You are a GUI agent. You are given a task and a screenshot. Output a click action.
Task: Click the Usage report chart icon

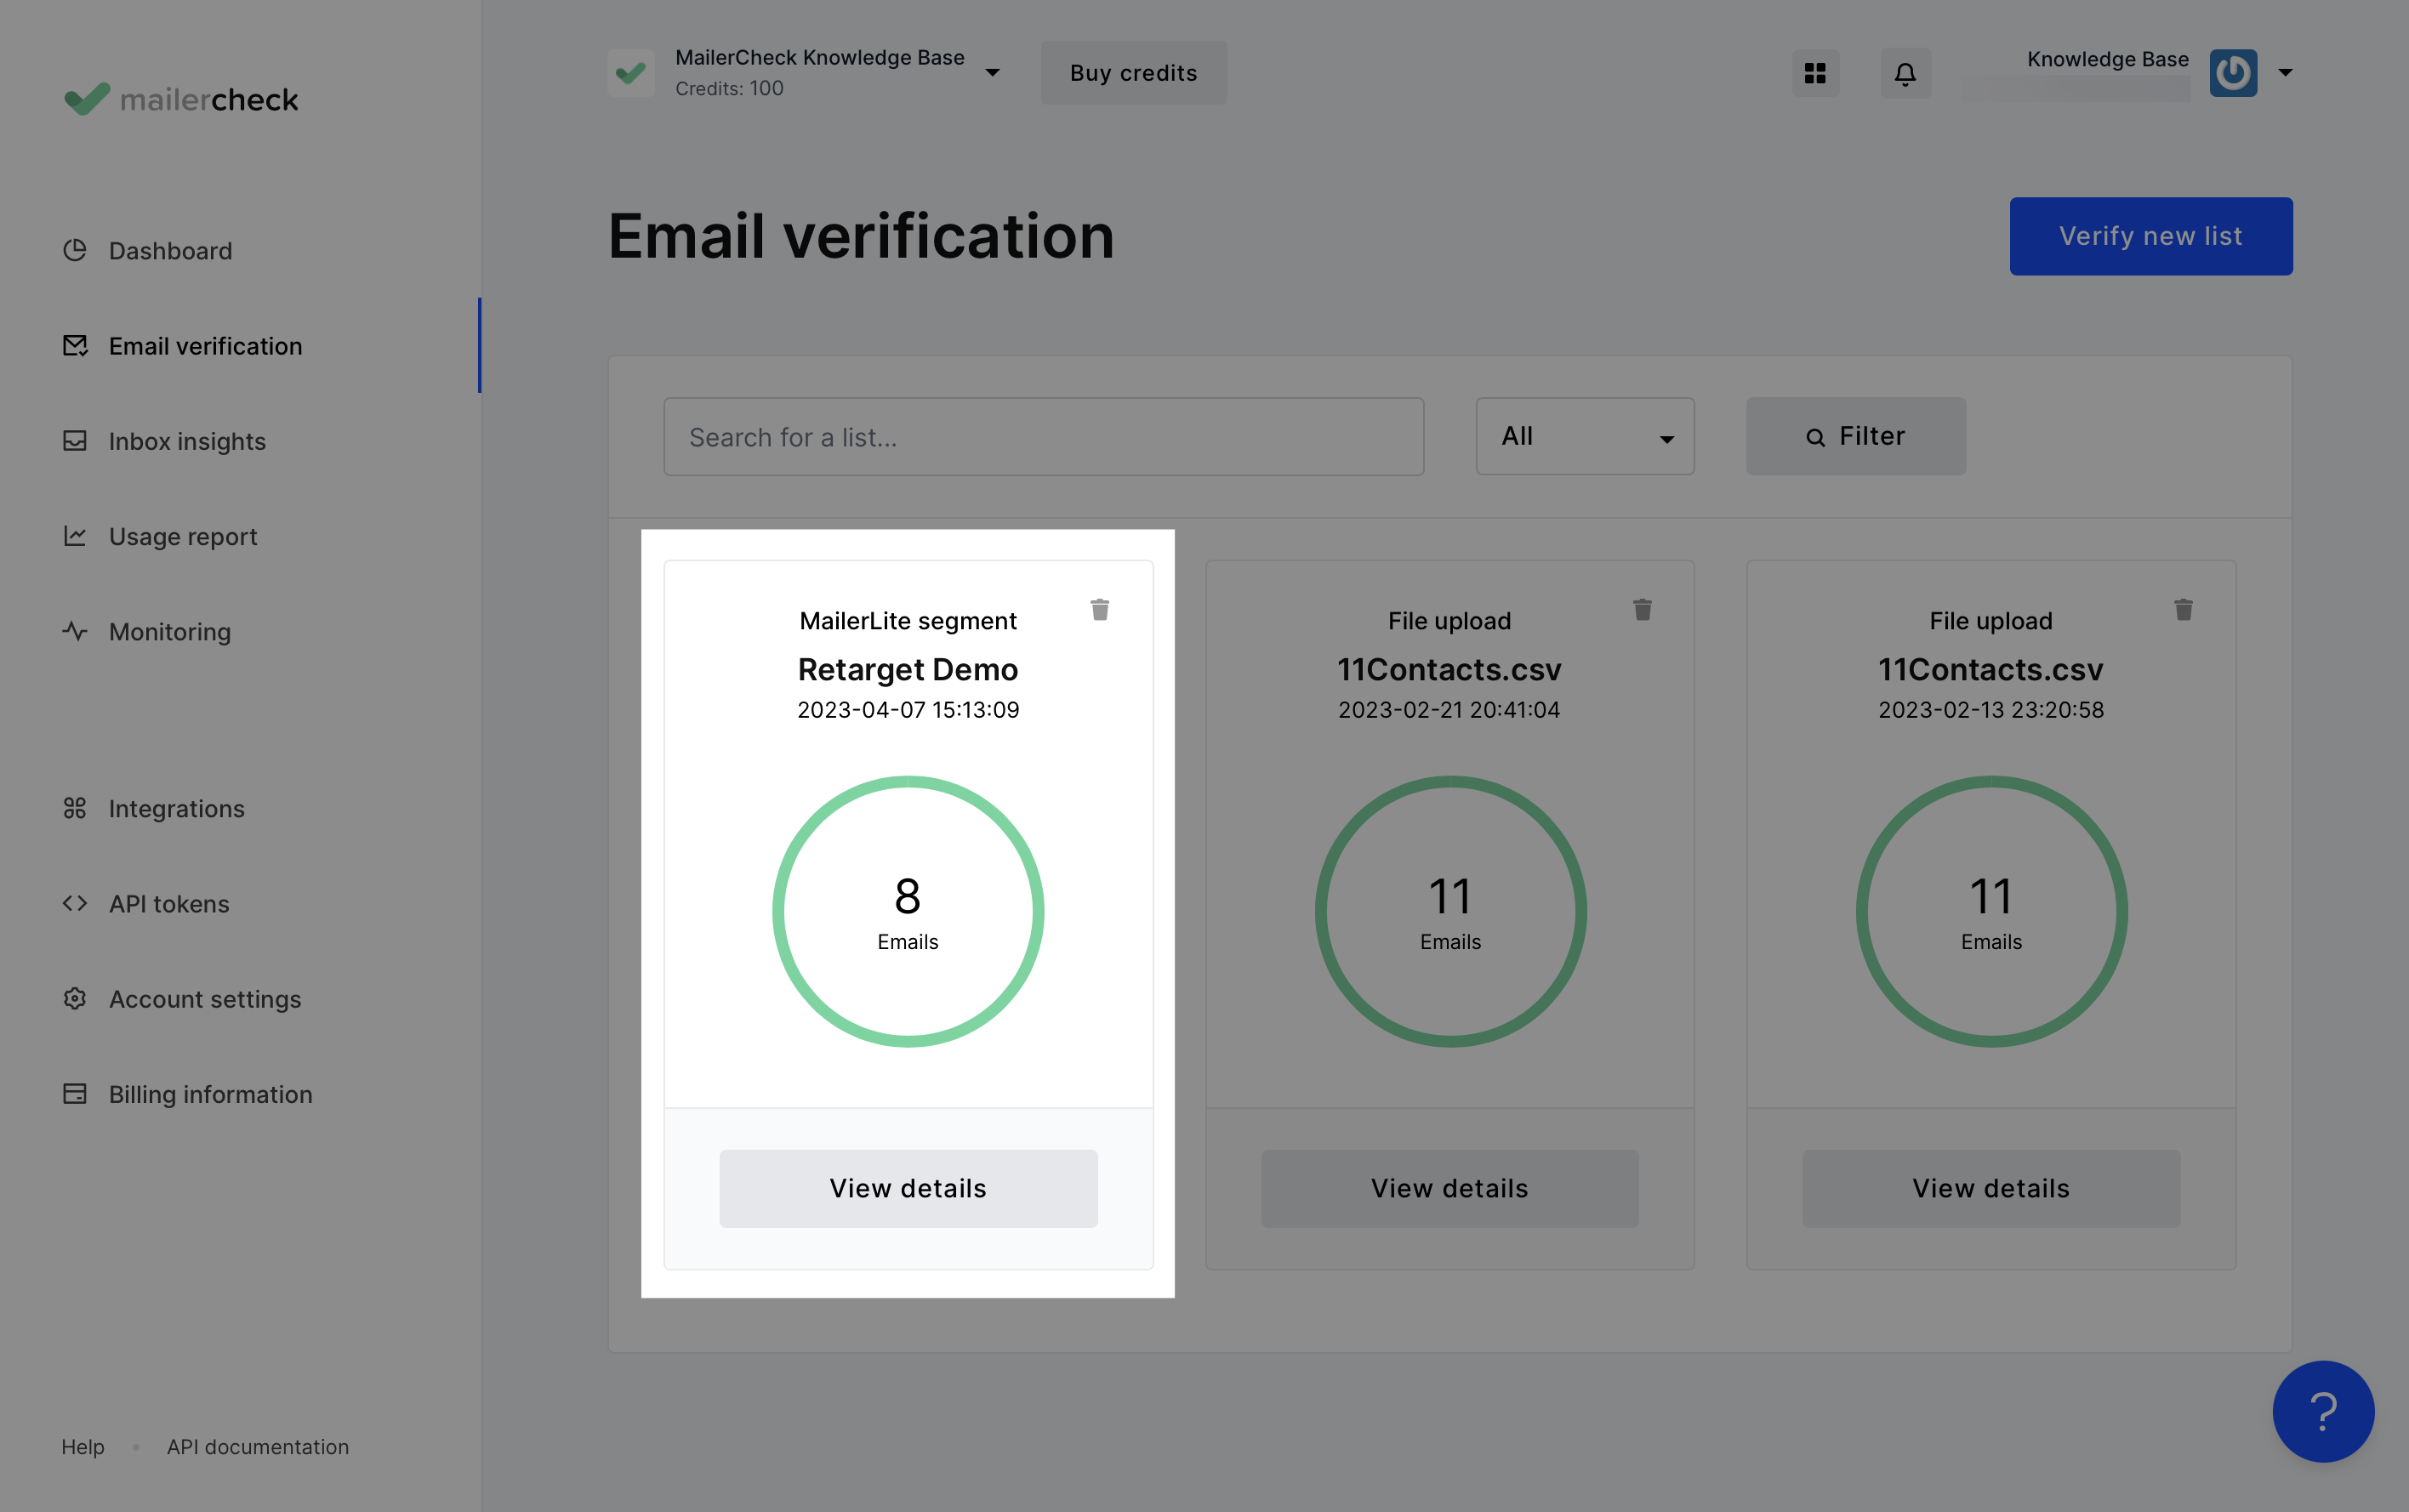click(x=75, y=536)
